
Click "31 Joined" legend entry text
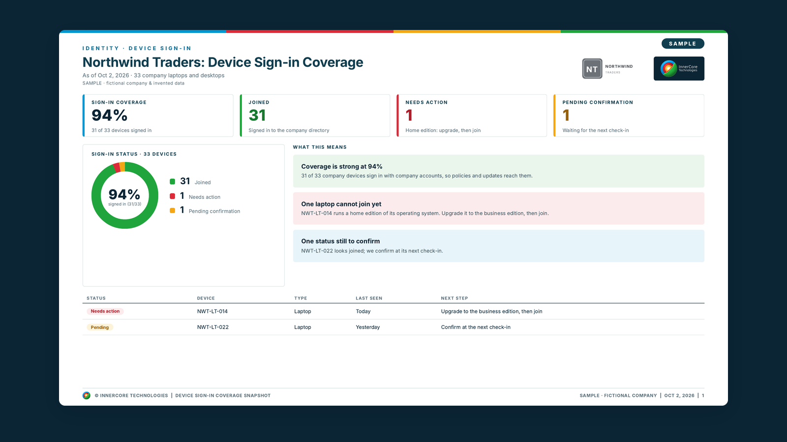195,182
